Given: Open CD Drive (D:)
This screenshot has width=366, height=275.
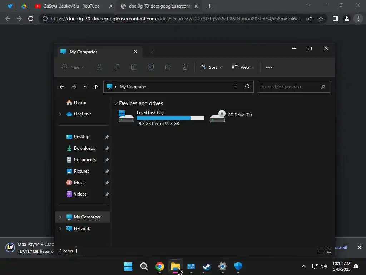Looking at the screenshot, I should click(x=231, y=116).
